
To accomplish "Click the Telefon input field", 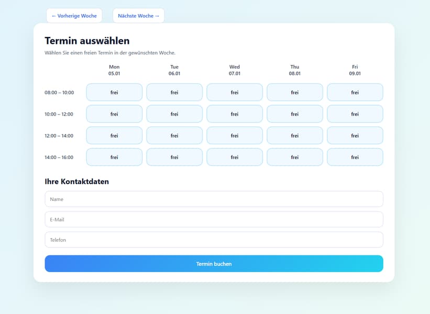I will click(214, 240).
